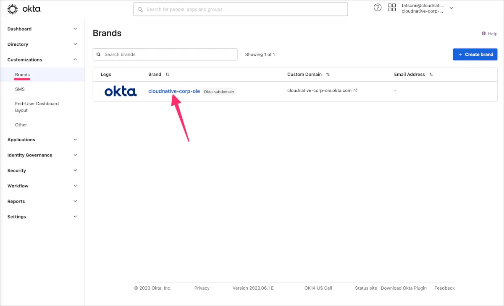Open the apps grid icon
The width and height of the screenshot is (504, 306).
[392, 8]
